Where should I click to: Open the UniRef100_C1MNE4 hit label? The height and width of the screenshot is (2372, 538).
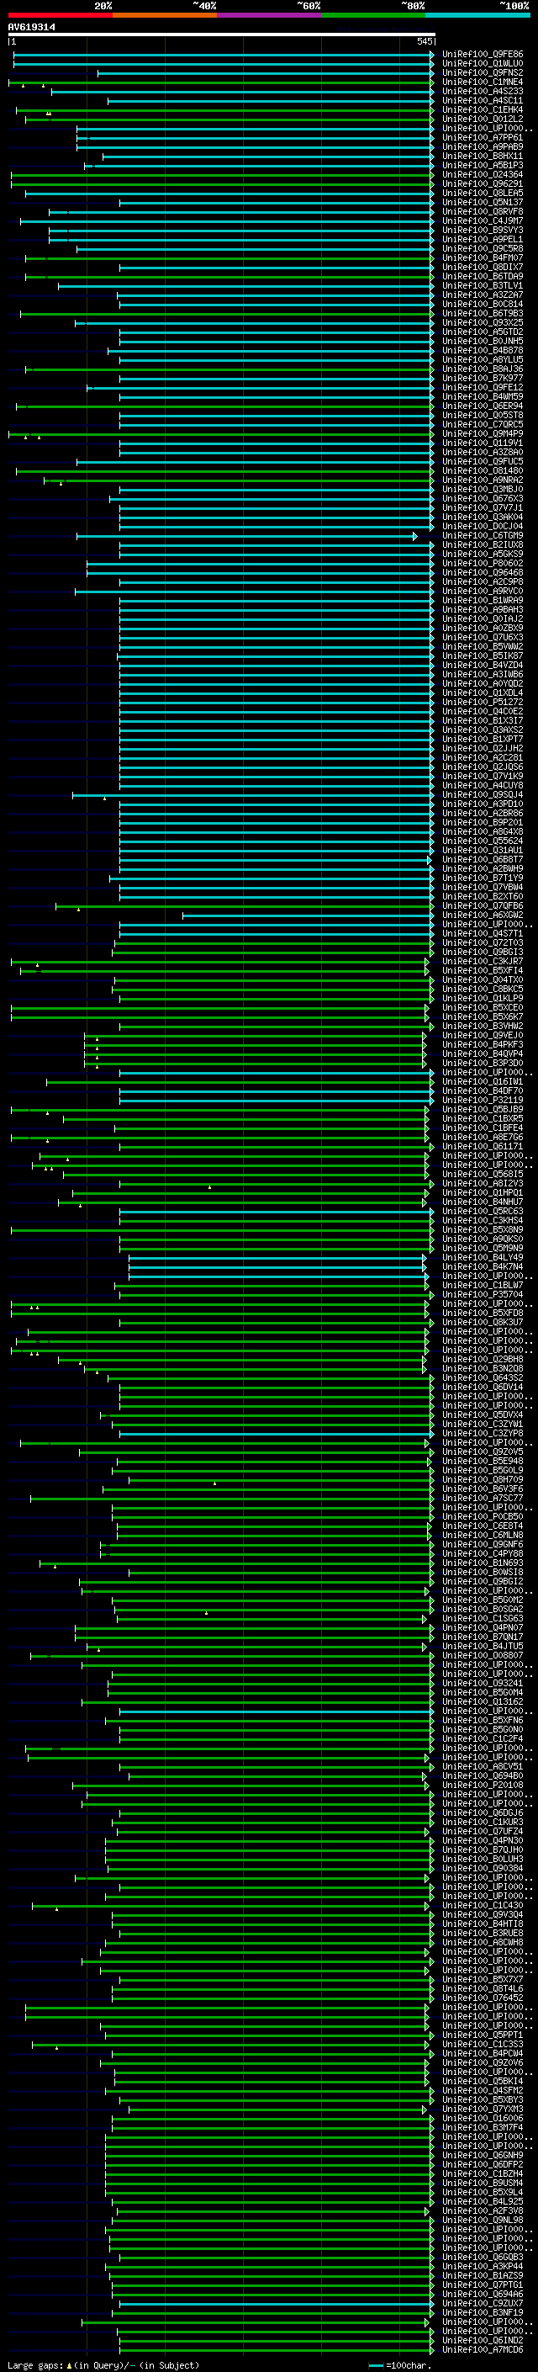(482, 82)
